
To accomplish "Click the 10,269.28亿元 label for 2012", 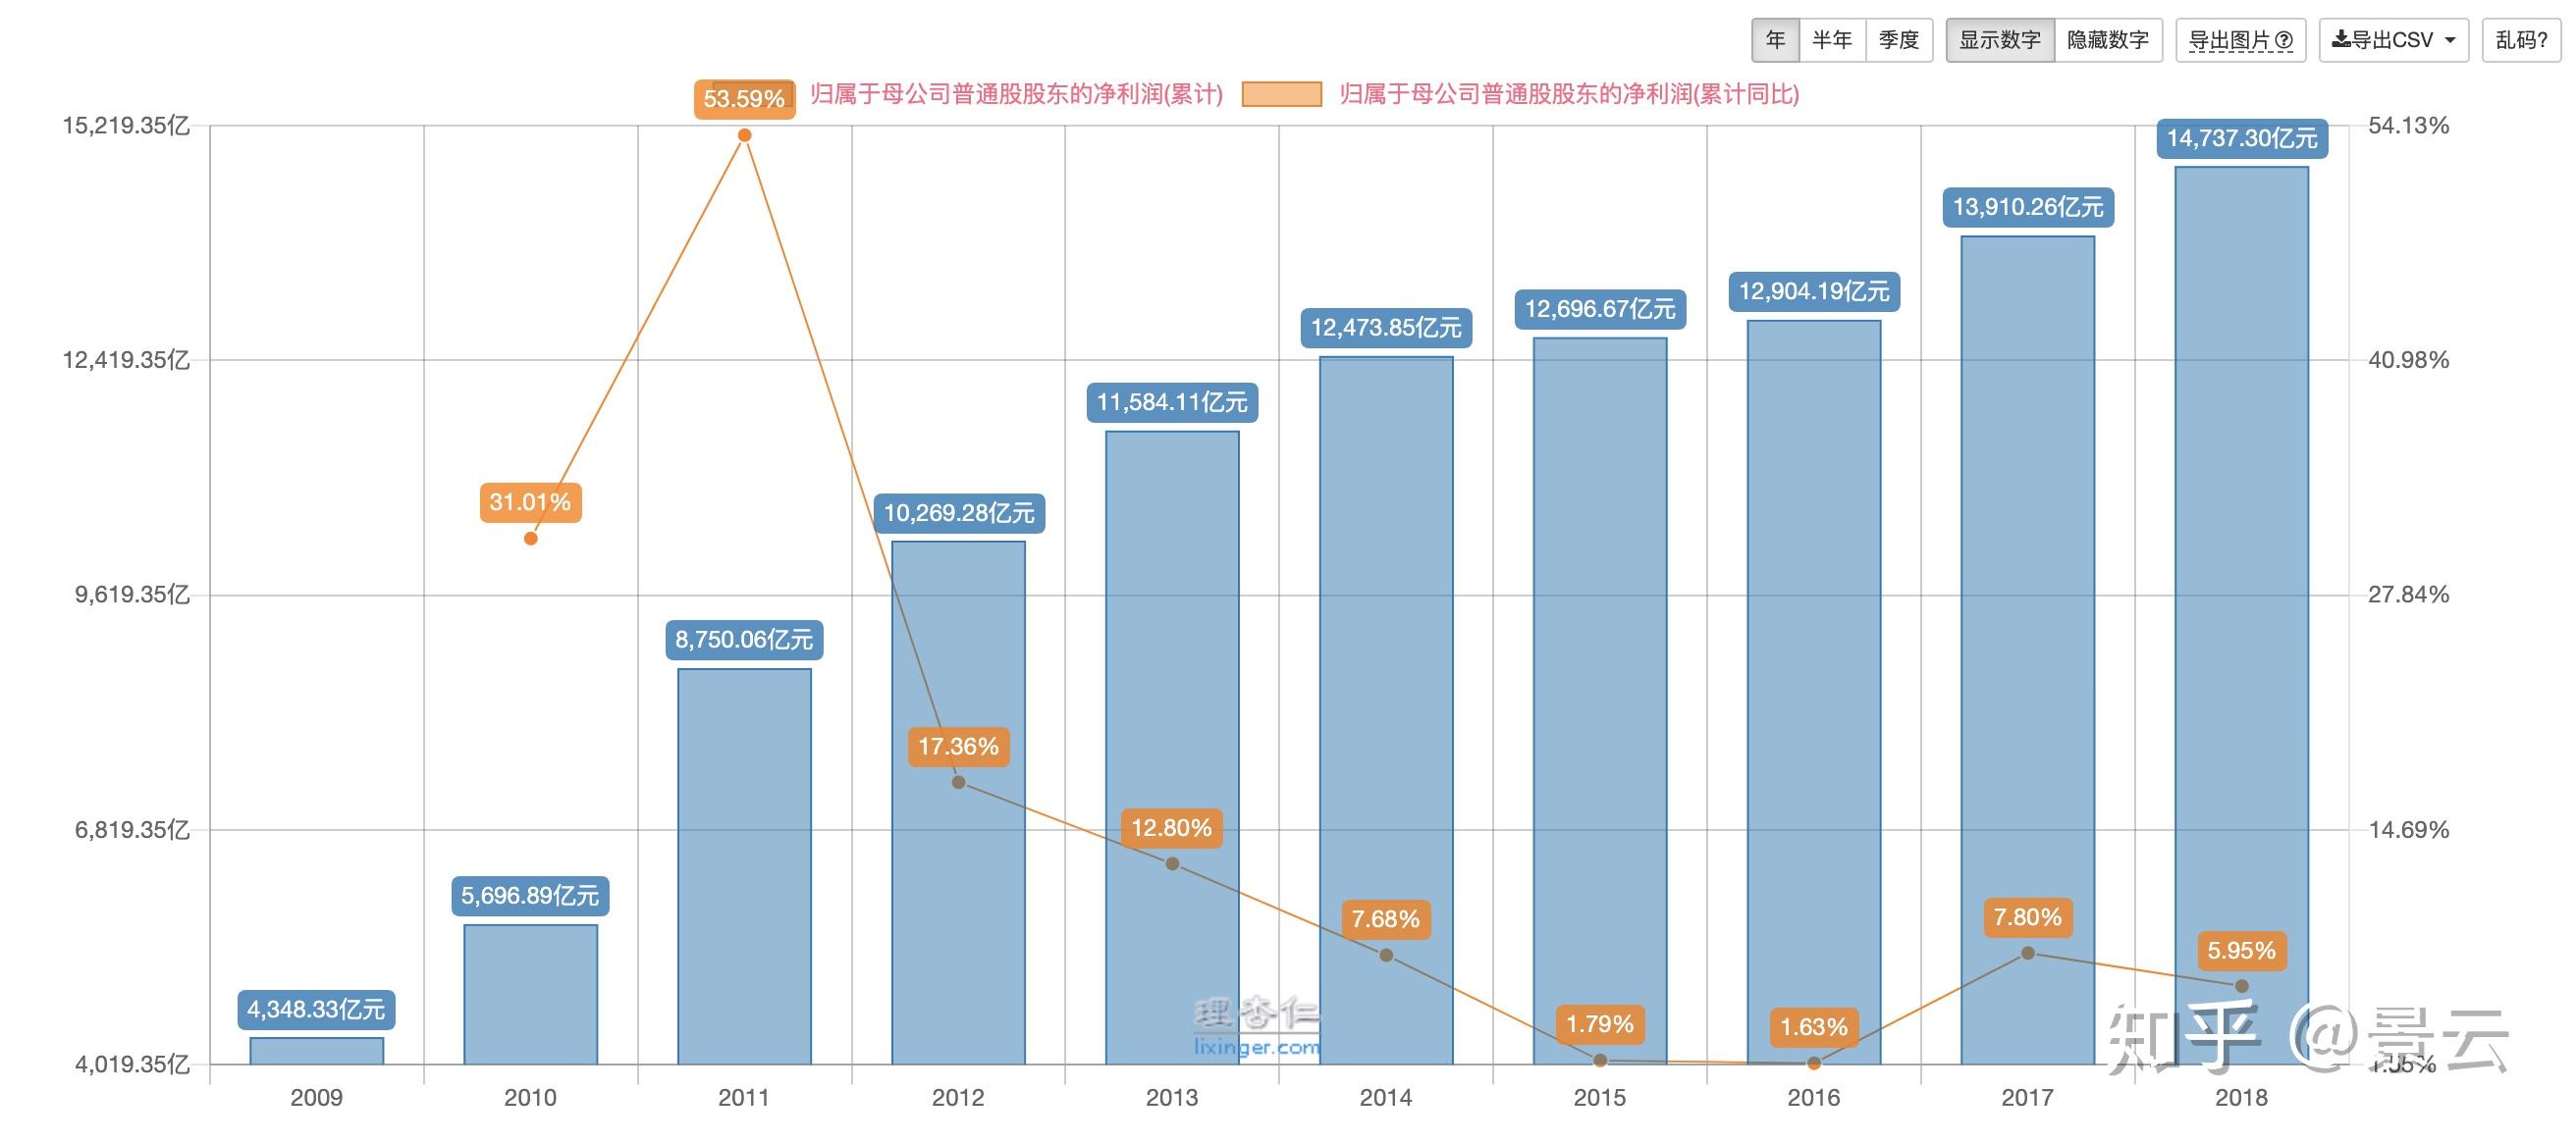I will pyautogui.click(x=958, y=512).
